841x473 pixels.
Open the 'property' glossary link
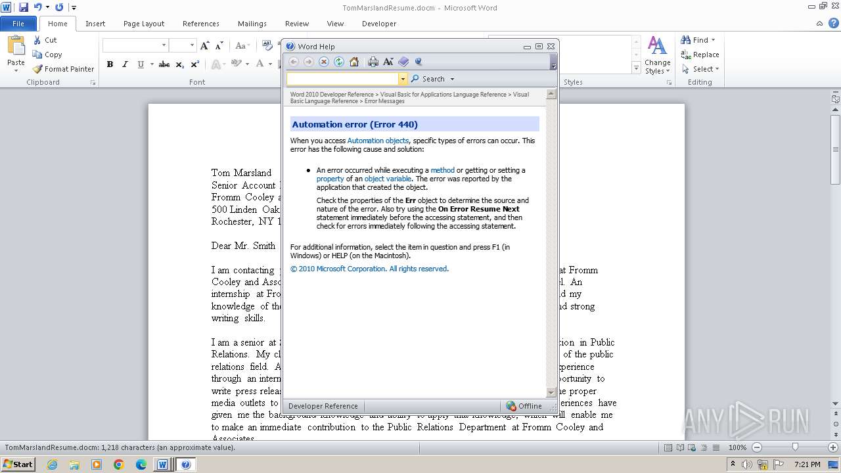coord(330,179)
